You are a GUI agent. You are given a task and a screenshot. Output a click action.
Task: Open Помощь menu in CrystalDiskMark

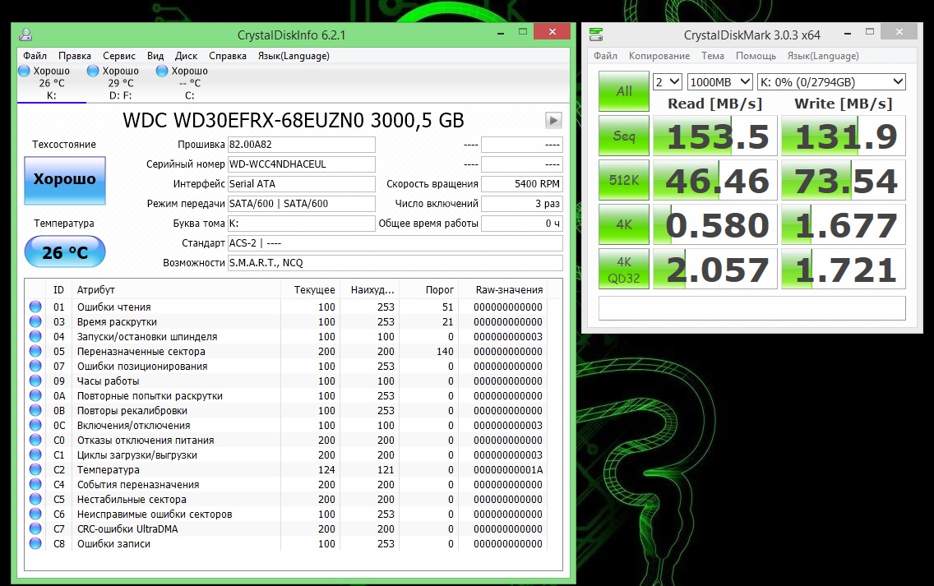pyautogui.click(x=756, y=56)
